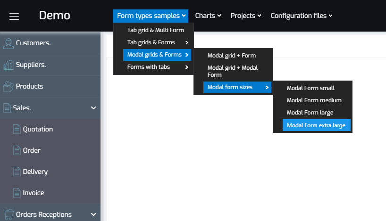Image resolution: width=386 pixels, height=221 pixels.
Task: Click the Orders Receptions cart icon
Action: pos(8,214)
